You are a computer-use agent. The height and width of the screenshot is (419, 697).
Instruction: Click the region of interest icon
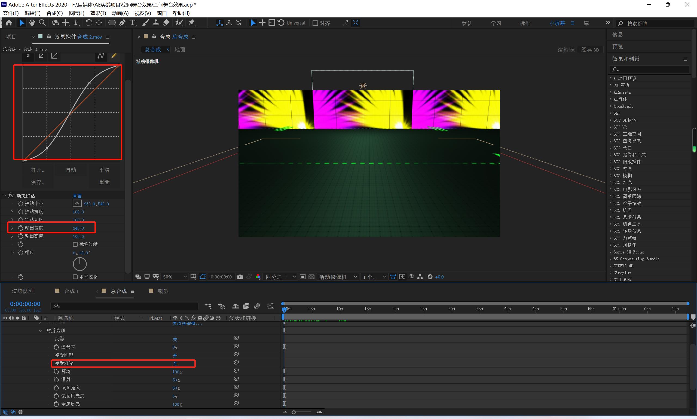pos(302,277)
